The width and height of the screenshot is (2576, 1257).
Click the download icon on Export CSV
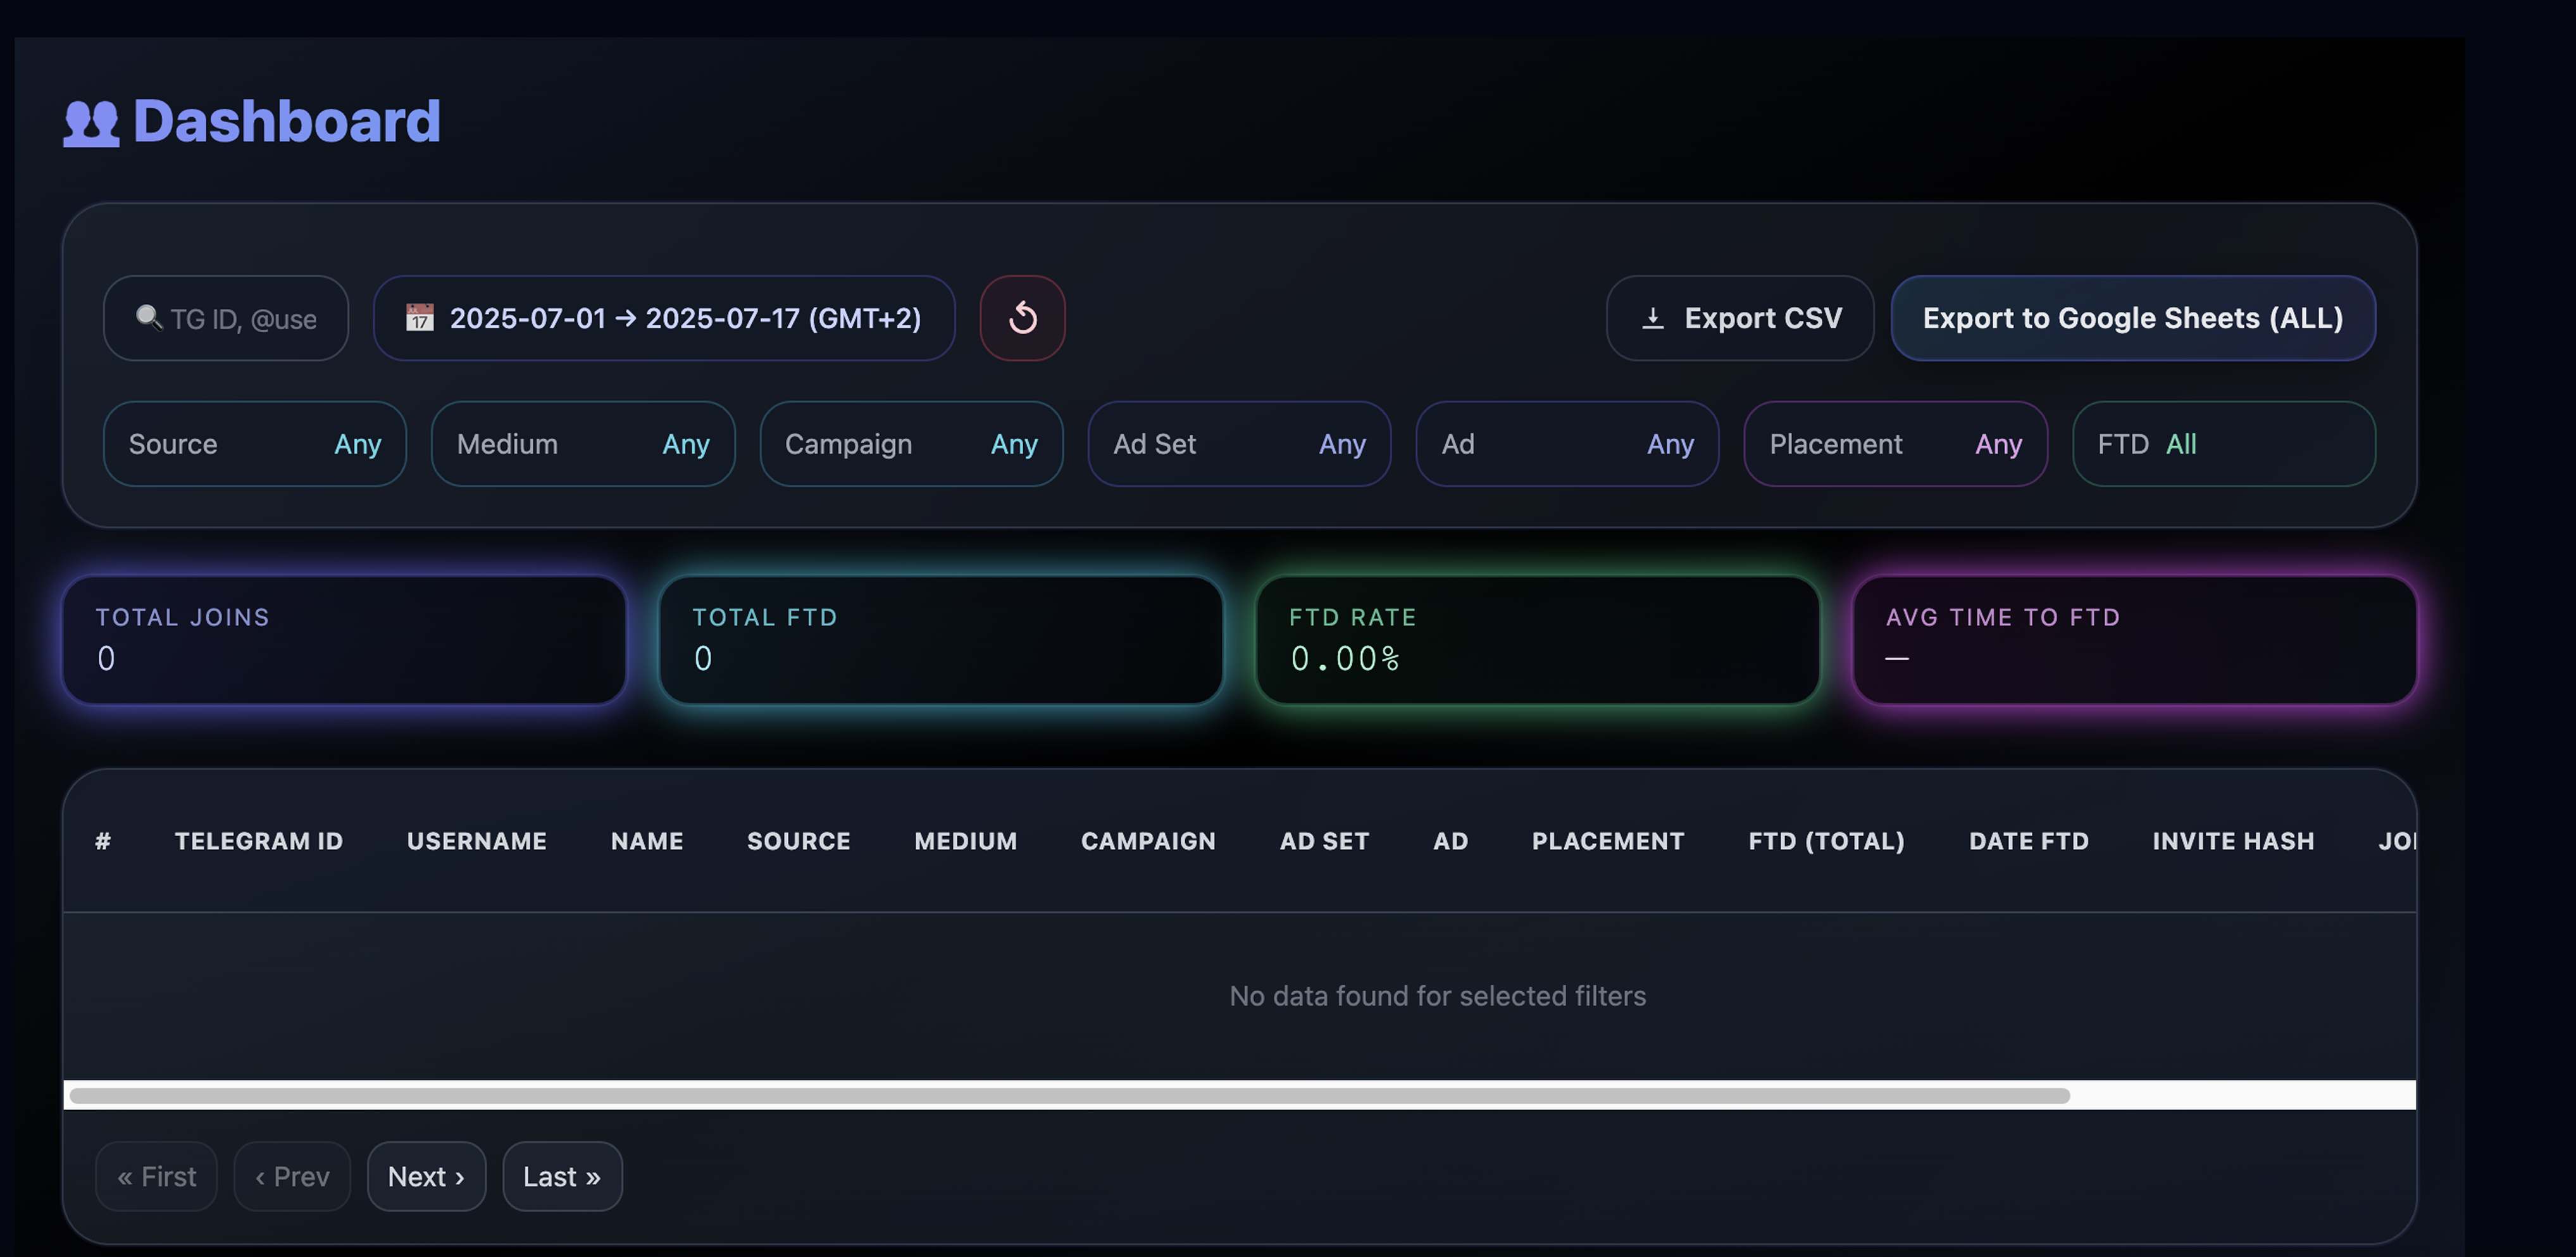[x=1653, y=318]
